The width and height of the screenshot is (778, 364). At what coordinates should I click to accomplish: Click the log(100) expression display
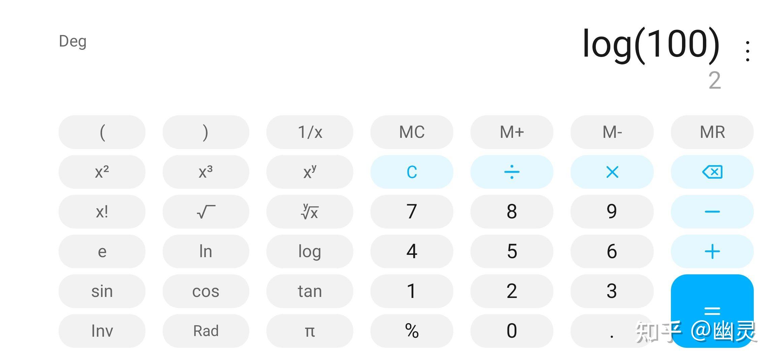click(651, 44)
